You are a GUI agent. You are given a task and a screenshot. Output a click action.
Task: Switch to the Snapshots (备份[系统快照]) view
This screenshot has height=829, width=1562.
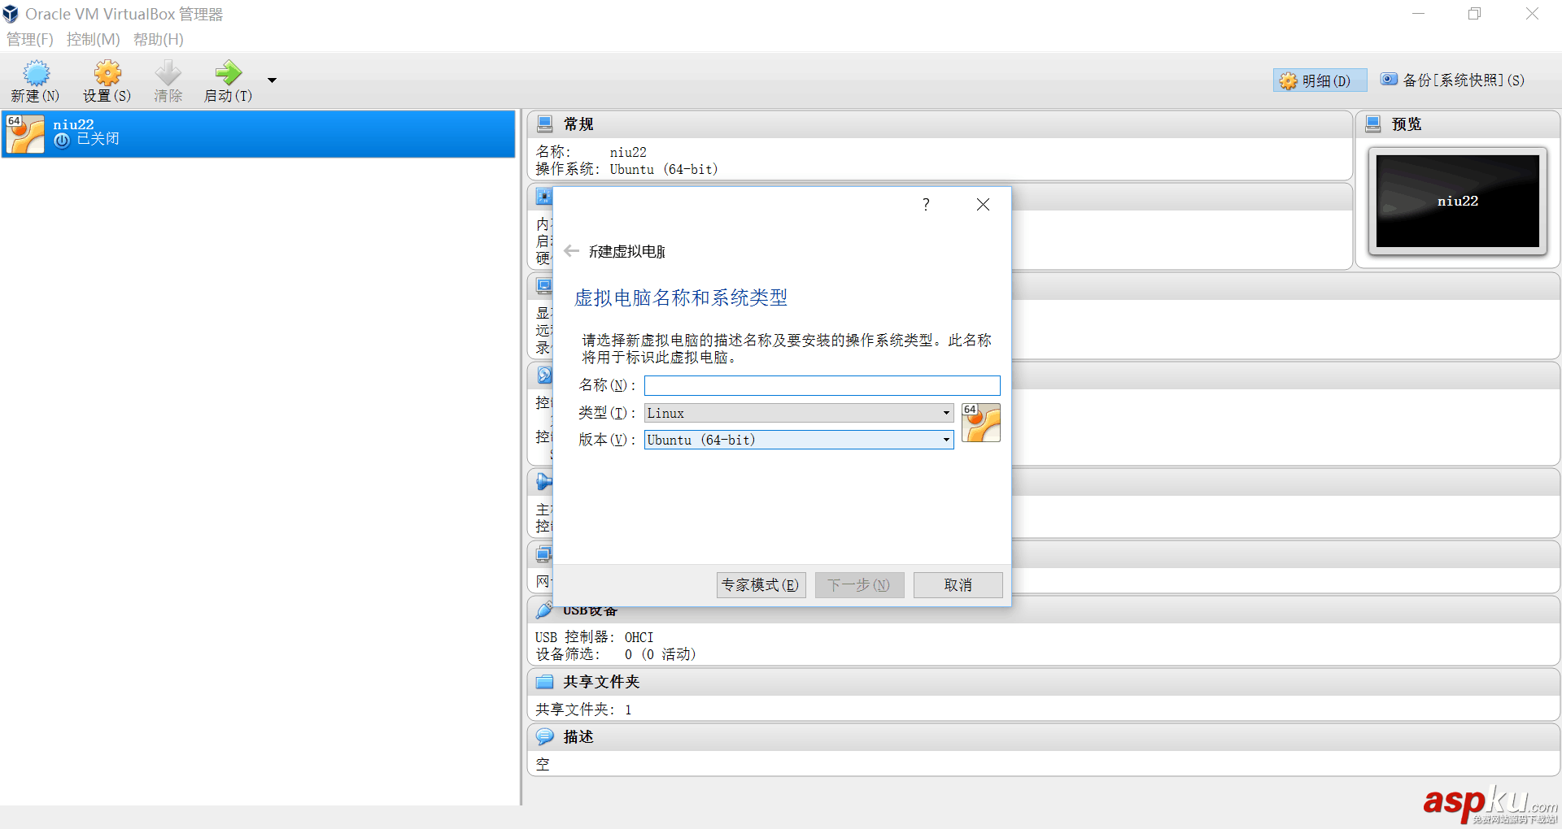(x=1453, y=80)
